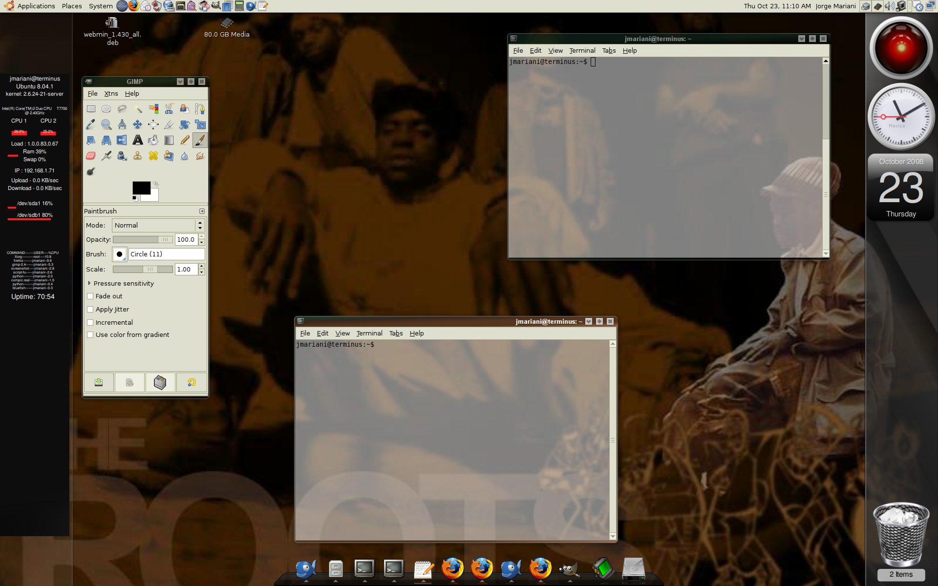
Task: Activate the Rotate tool
Action: click(x=185, y=125)
